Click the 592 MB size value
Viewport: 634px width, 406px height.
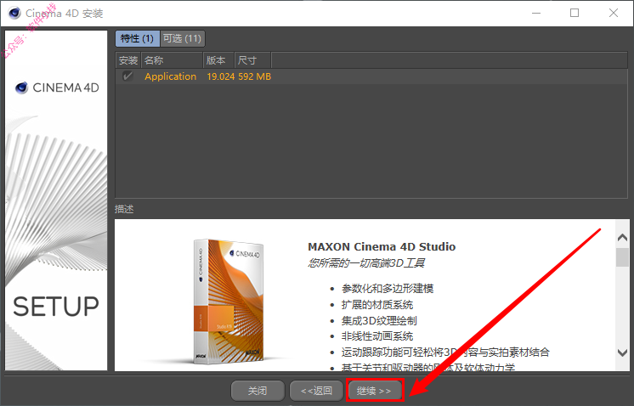pyautogui.click(x=254, y=76)
